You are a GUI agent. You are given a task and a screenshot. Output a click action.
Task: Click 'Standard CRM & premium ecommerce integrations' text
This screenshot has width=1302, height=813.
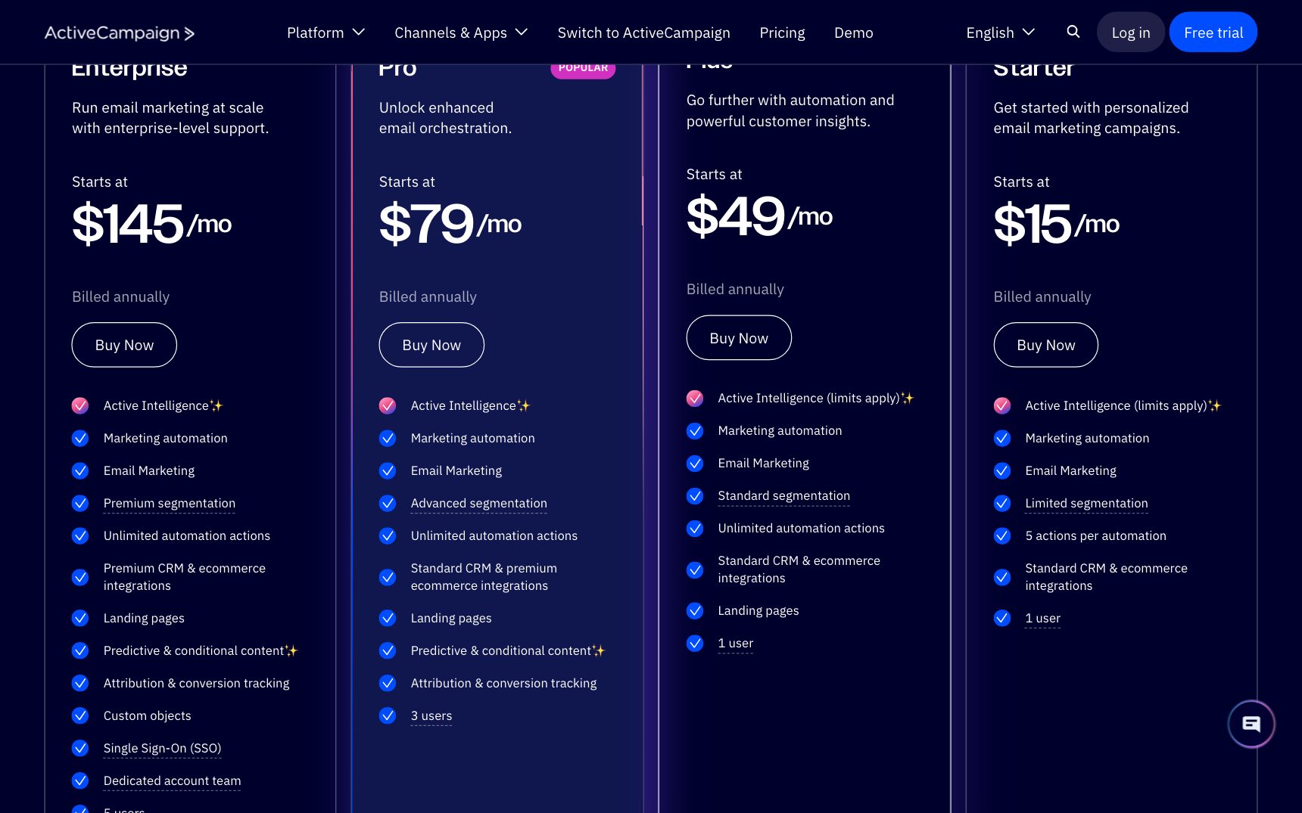pyautogui.click(x=484, y=577)
